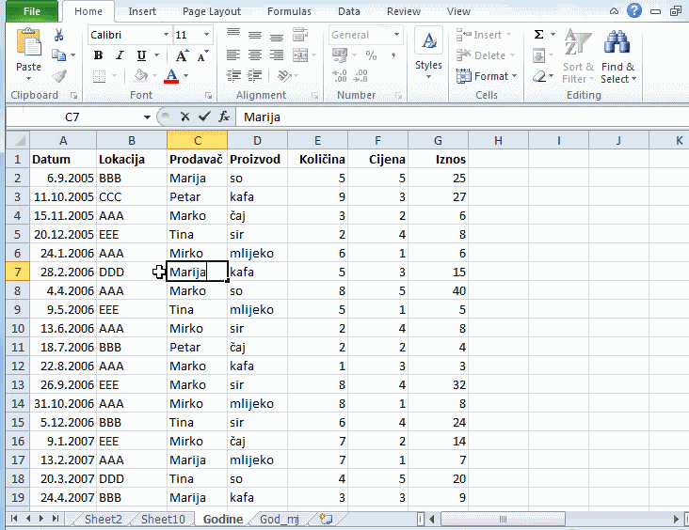Cancel the cell entry with X icon
The height and width of the screenshot is (530, 689).
185,117
